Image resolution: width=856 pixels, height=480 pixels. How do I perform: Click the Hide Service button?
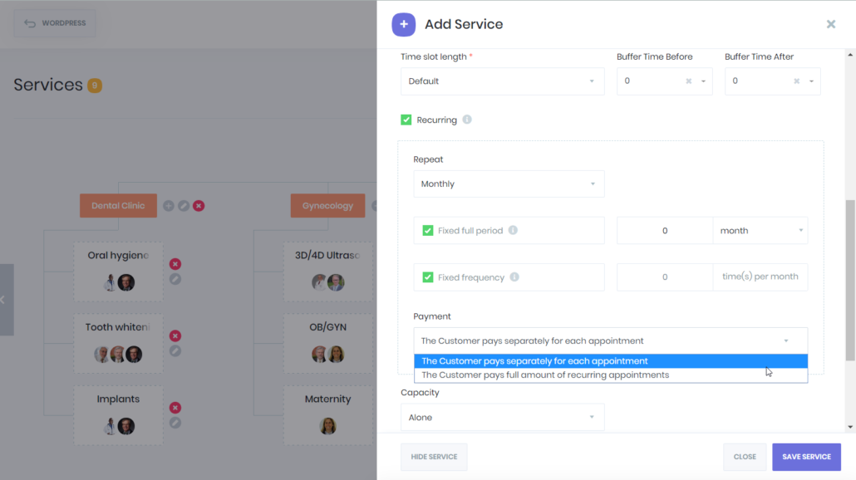[x=434, y=457]
